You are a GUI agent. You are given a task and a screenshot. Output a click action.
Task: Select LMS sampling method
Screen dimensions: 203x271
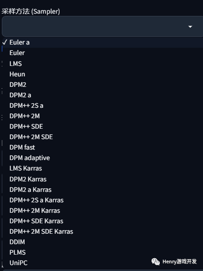coord(102,64)
